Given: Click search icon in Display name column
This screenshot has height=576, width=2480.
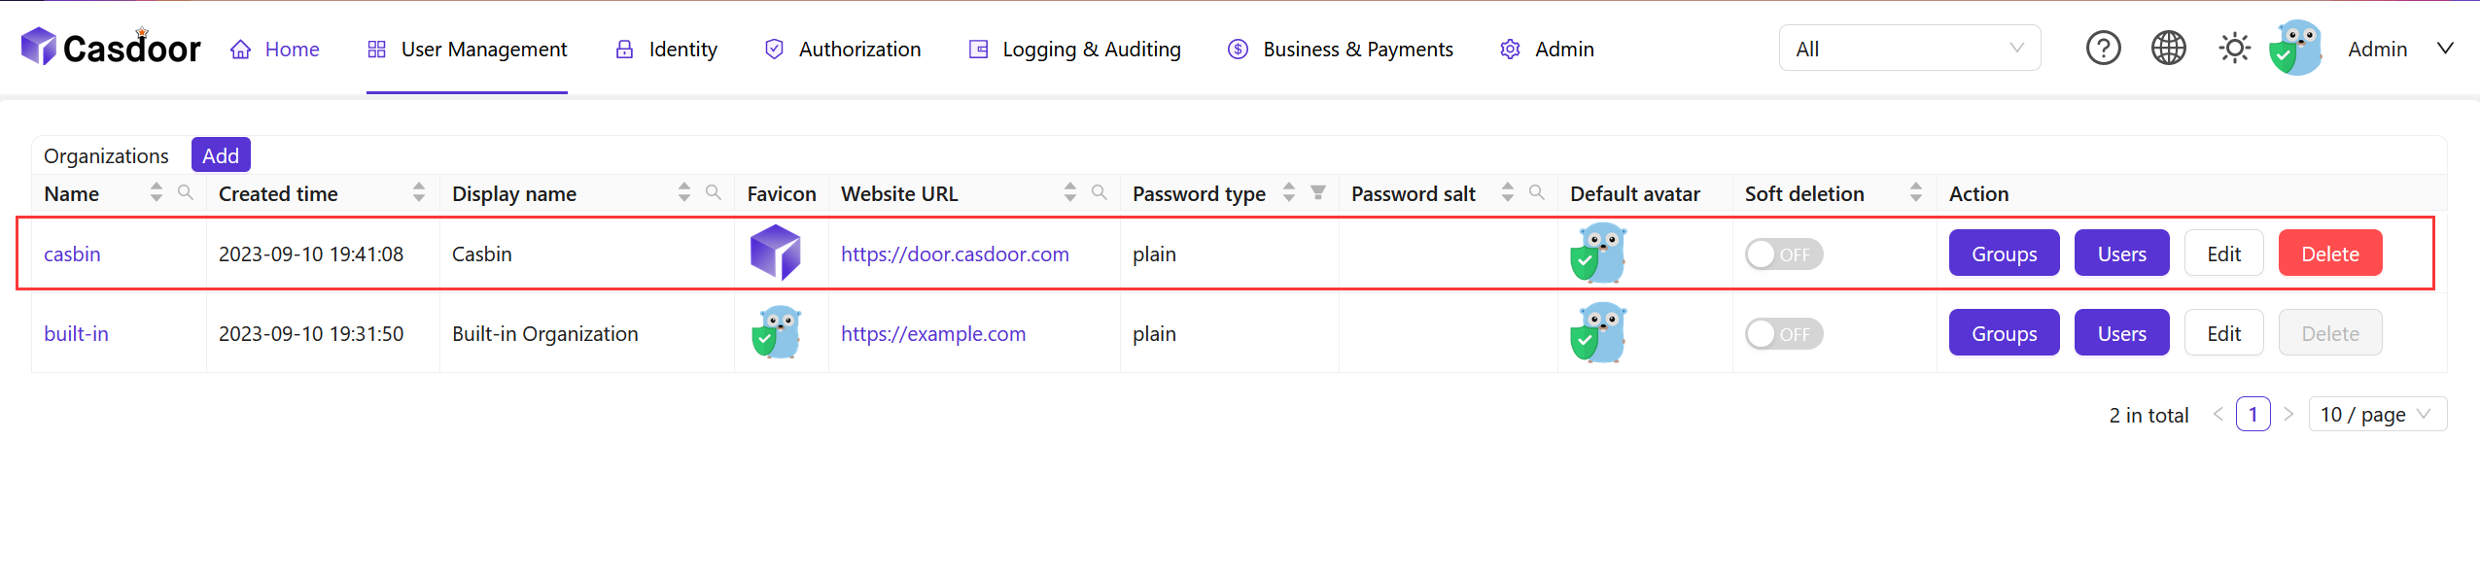Looking at the screenshot, I should (714, 192).
